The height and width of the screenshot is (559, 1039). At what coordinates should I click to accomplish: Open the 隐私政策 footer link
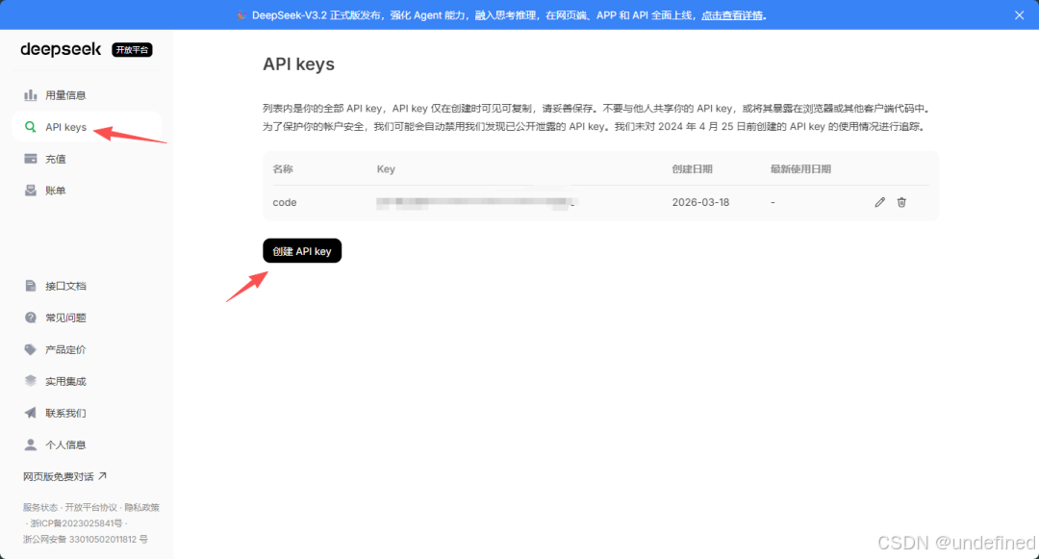(x=141, y=507)
